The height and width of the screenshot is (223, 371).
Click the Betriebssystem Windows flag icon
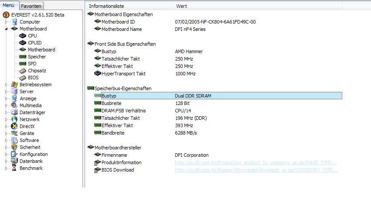pyautogui.click(x=14, y=84)
